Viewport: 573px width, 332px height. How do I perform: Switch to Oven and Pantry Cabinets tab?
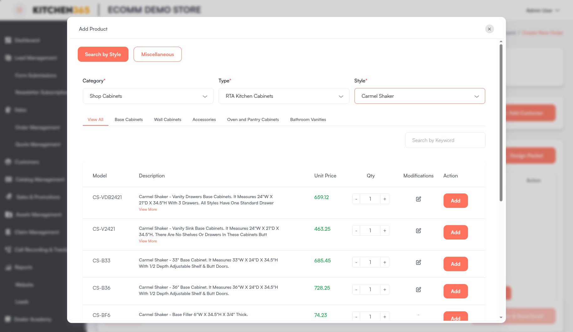[253, 120]
